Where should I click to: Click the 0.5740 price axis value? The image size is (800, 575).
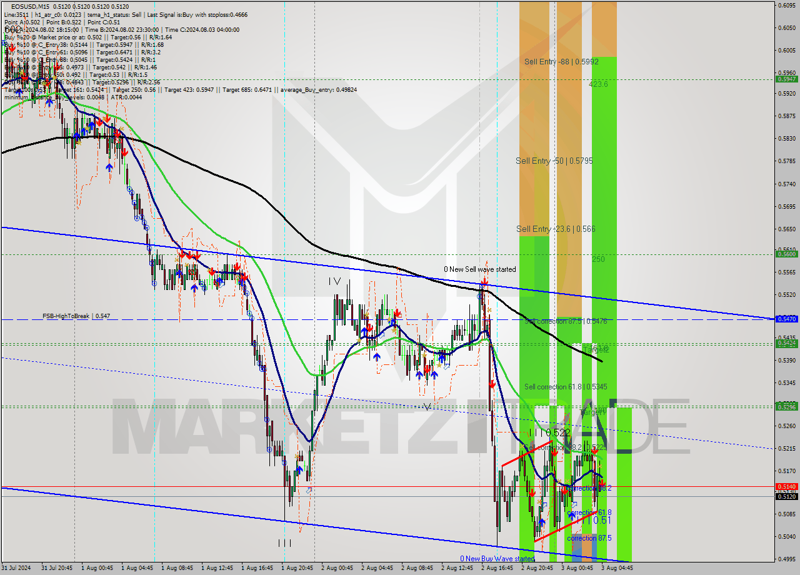click(x=786, y=184)
